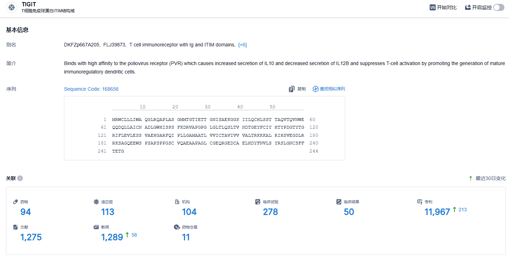This screenshot has width=509, height=257.
Task: Click the 开启监控 monitor icon
Action: (x=468, y=7)
